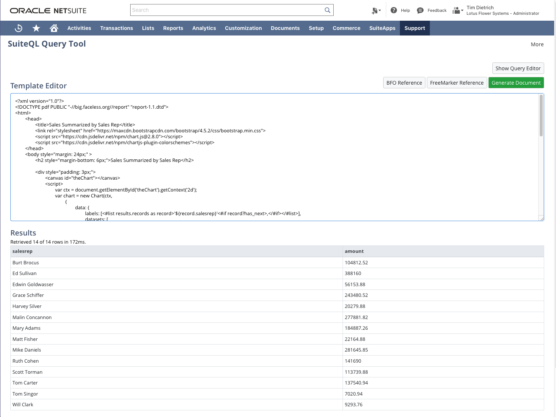
Task: Select the Will Clark cell
Action: pyautogui.click(x=176, y=405)
